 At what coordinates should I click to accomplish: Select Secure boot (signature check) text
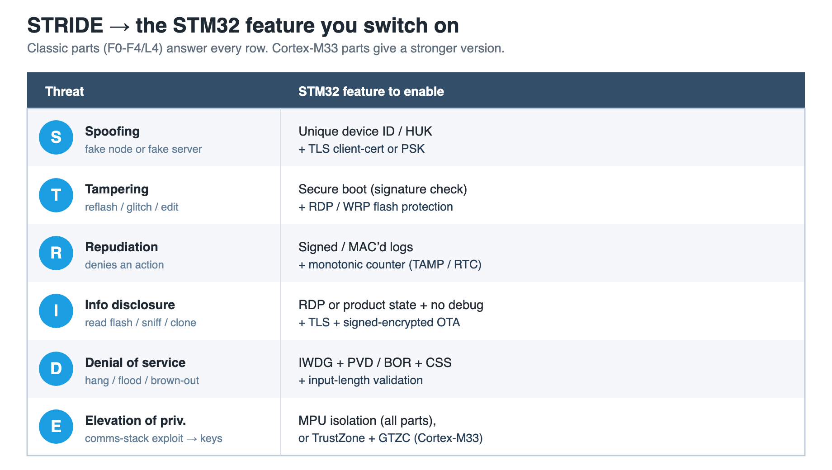point(383,189)
